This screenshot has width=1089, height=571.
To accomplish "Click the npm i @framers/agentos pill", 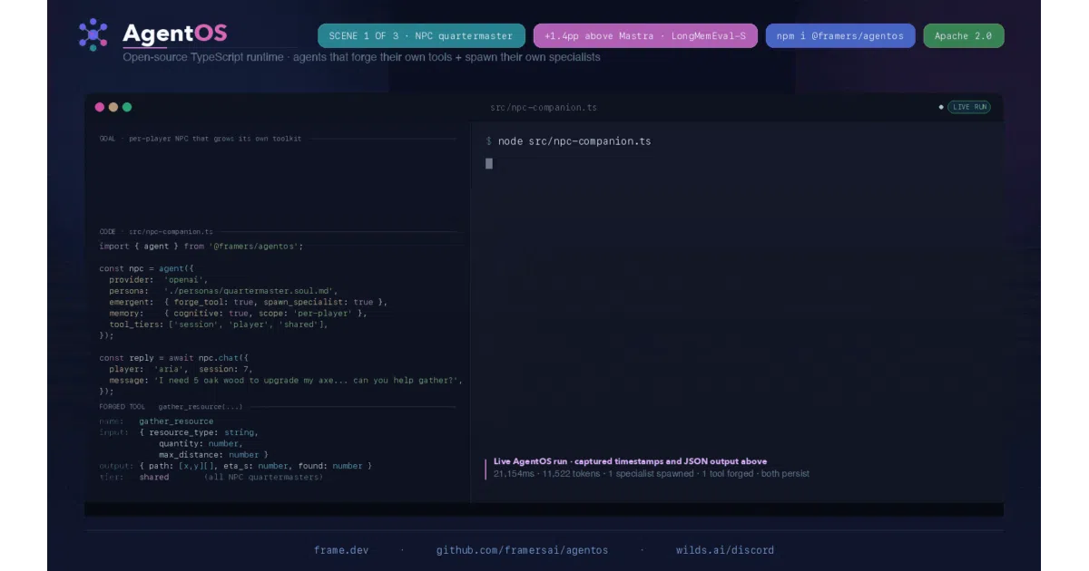I will [840, 35].
